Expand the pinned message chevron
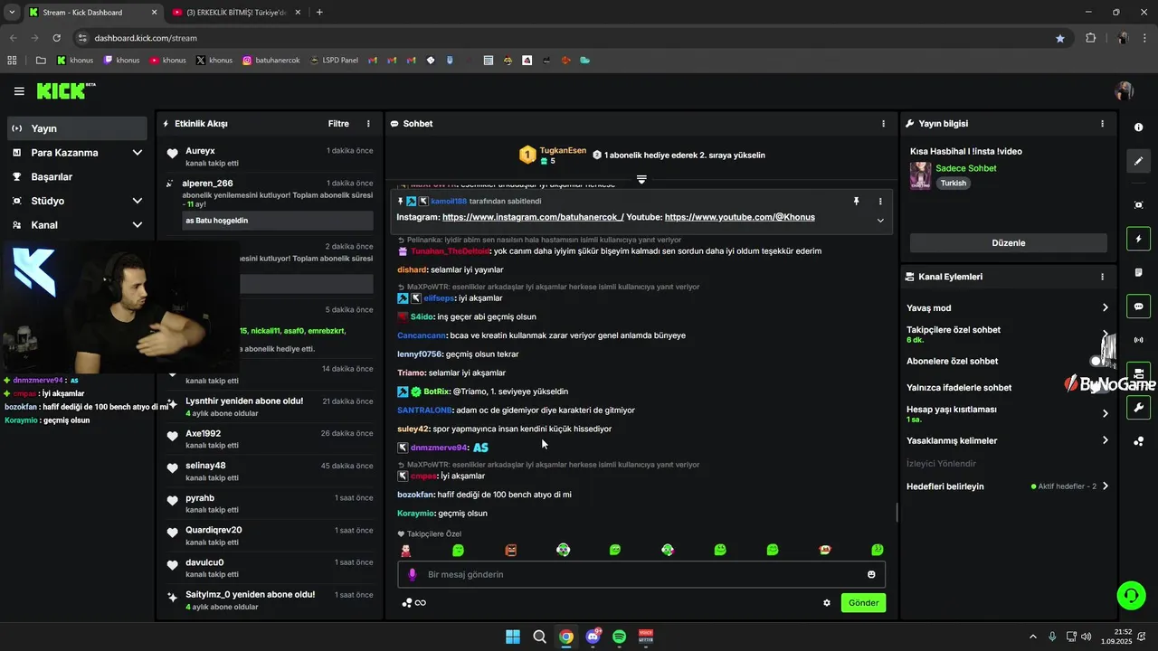This screenshot has height=651, width=1158. 880,220
